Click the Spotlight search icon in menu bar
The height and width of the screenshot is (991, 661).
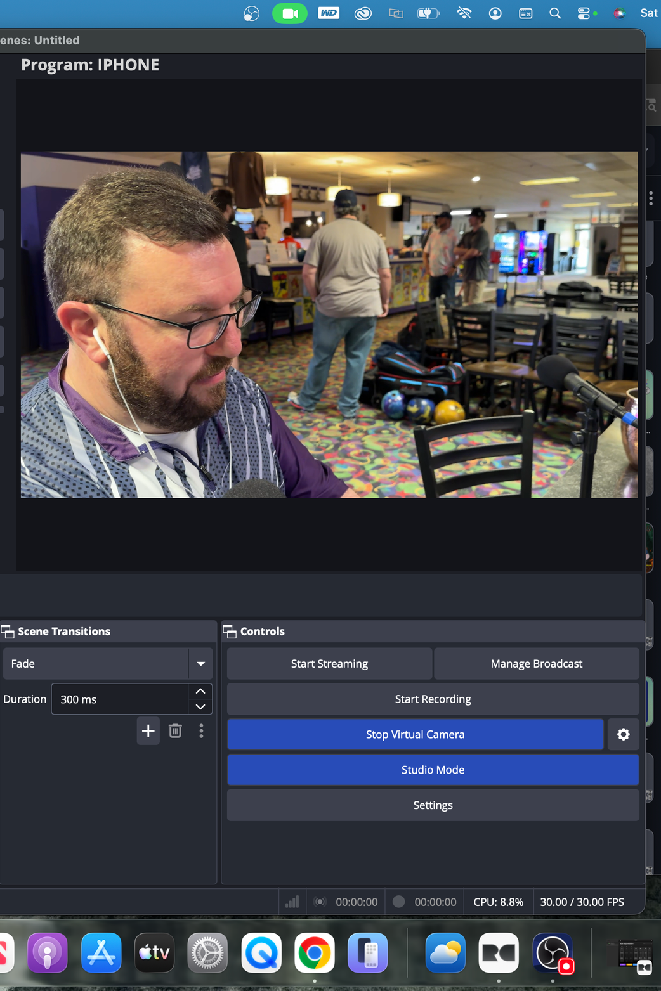(x=554, y=13)
